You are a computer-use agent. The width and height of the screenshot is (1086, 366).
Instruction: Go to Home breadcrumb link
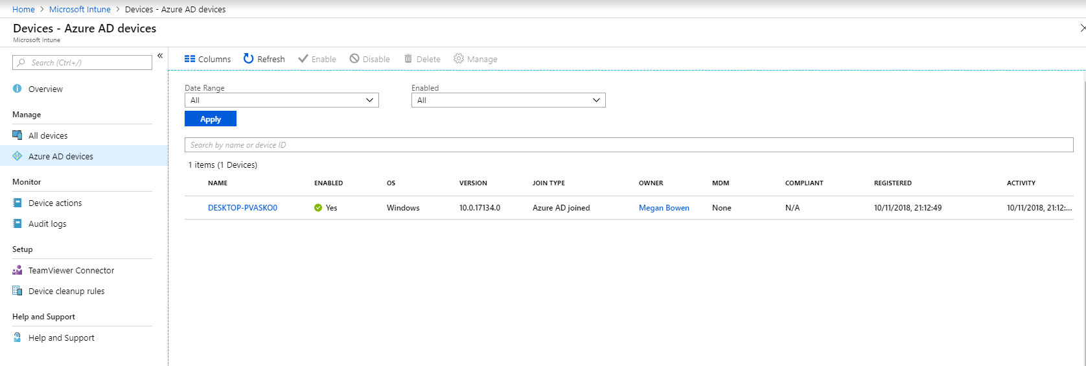pos(23,9)
